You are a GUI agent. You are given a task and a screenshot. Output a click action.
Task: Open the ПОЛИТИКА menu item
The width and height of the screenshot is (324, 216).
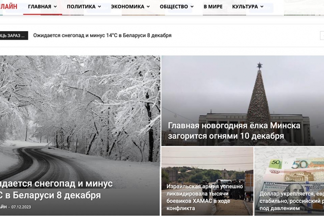point(81,6)
